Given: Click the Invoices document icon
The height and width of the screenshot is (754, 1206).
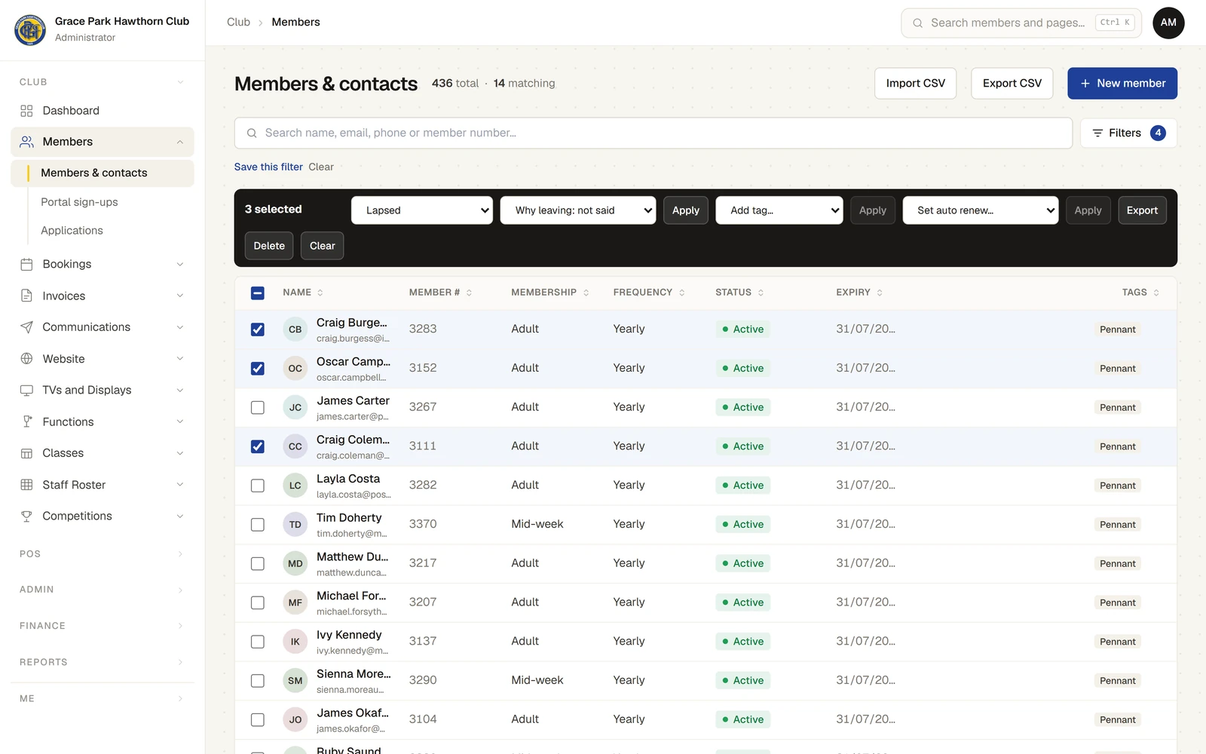Looking at the screenshot, I should point(26,296).
